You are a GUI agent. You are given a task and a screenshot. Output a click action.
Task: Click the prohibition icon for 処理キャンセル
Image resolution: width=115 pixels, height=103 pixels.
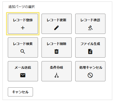pyautogui.click(x=90, y=75)
